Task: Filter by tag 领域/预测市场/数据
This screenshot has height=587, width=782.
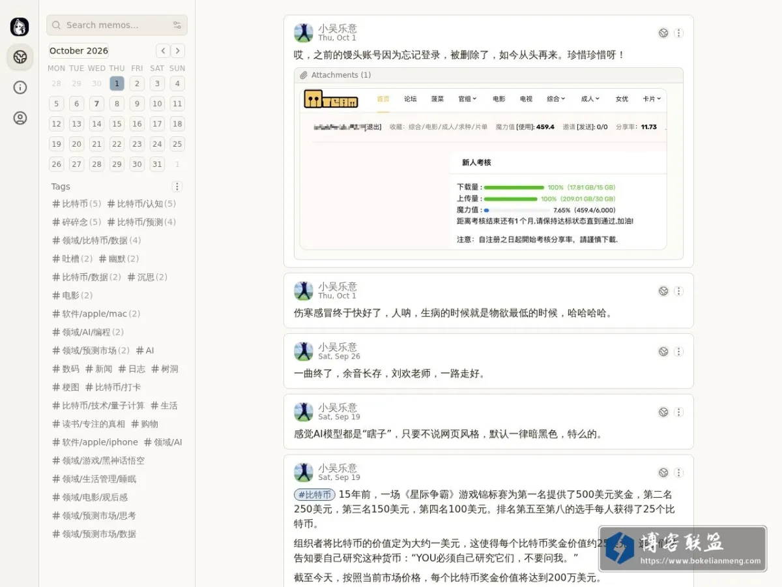Action: click(x=94, y=534)
